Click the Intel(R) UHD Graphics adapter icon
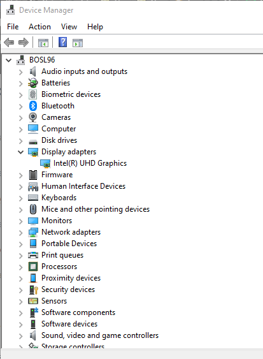The image size is (263, 359). coord(45,163)
